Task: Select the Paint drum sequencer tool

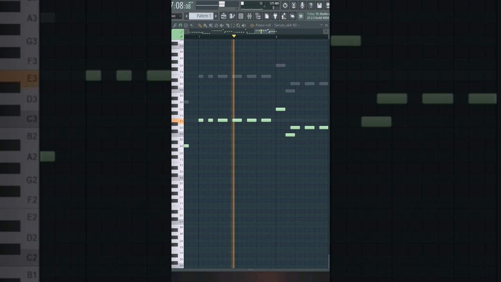Action: click(x=211, y=25)
